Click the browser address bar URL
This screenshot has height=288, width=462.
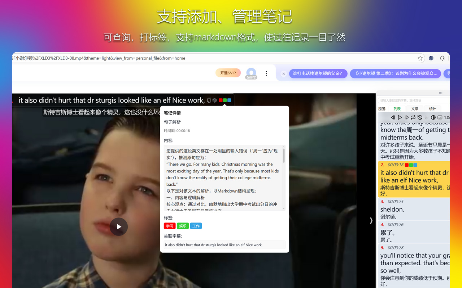99,58
